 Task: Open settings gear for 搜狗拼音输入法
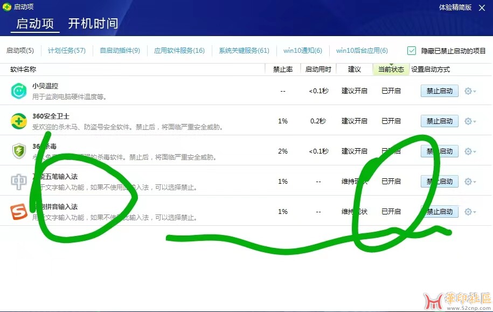click(470, 212)
